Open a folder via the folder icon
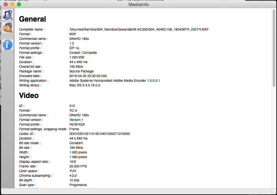Screen dimensions: 277x195 point(8,27)
